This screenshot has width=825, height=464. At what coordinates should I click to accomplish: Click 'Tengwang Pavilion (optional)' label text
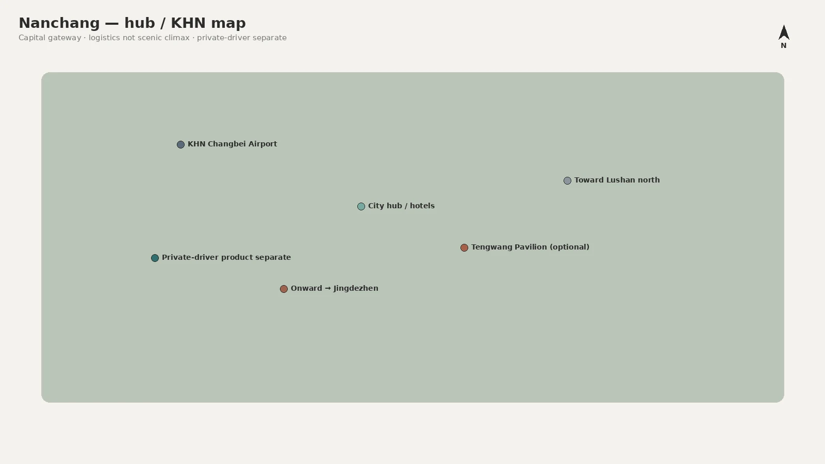530,247
